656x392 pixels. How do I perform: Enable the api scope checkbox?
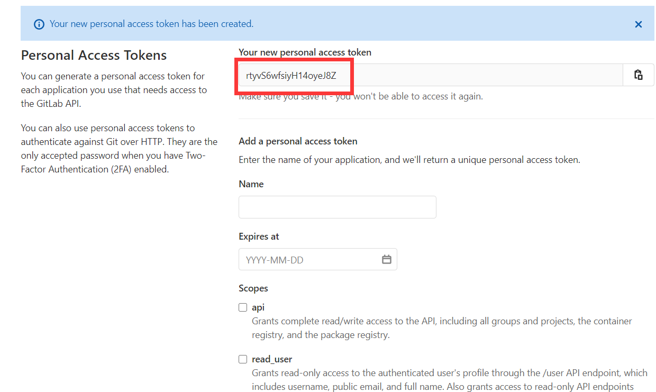(x=243, y=307)
